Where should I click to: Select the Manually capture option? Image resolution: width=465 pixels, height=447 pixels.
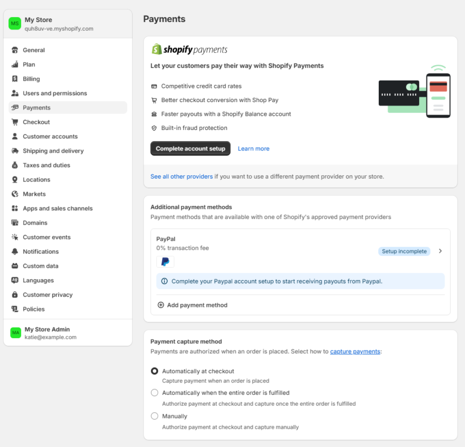[x=154, y=416]
